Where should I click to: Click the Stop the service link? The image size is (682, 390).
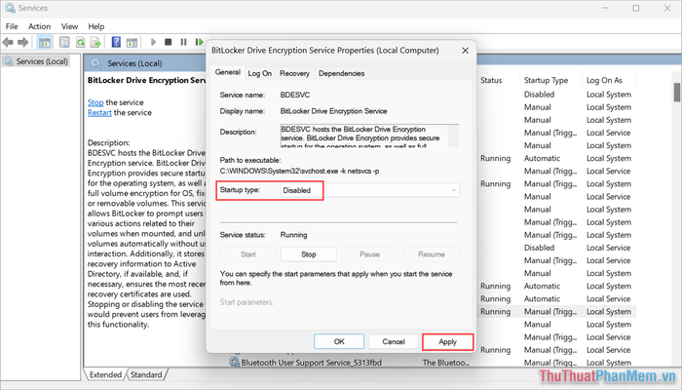(x=95, y=102)
